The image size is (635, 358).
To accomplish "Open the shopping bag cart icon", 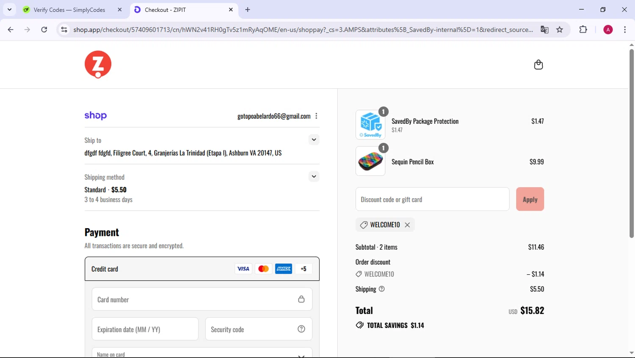I will (x=538, y=65).
